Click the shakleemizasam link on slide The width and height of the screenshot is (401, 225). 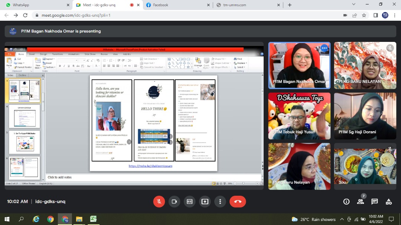tap(150, 166)
